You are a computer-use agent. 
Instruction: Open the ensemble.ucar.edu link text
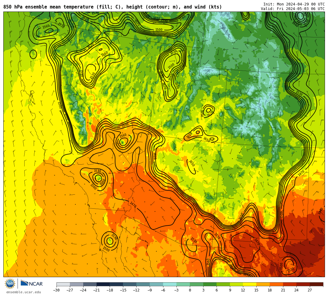pyautogui.click(x=24, y=292)
